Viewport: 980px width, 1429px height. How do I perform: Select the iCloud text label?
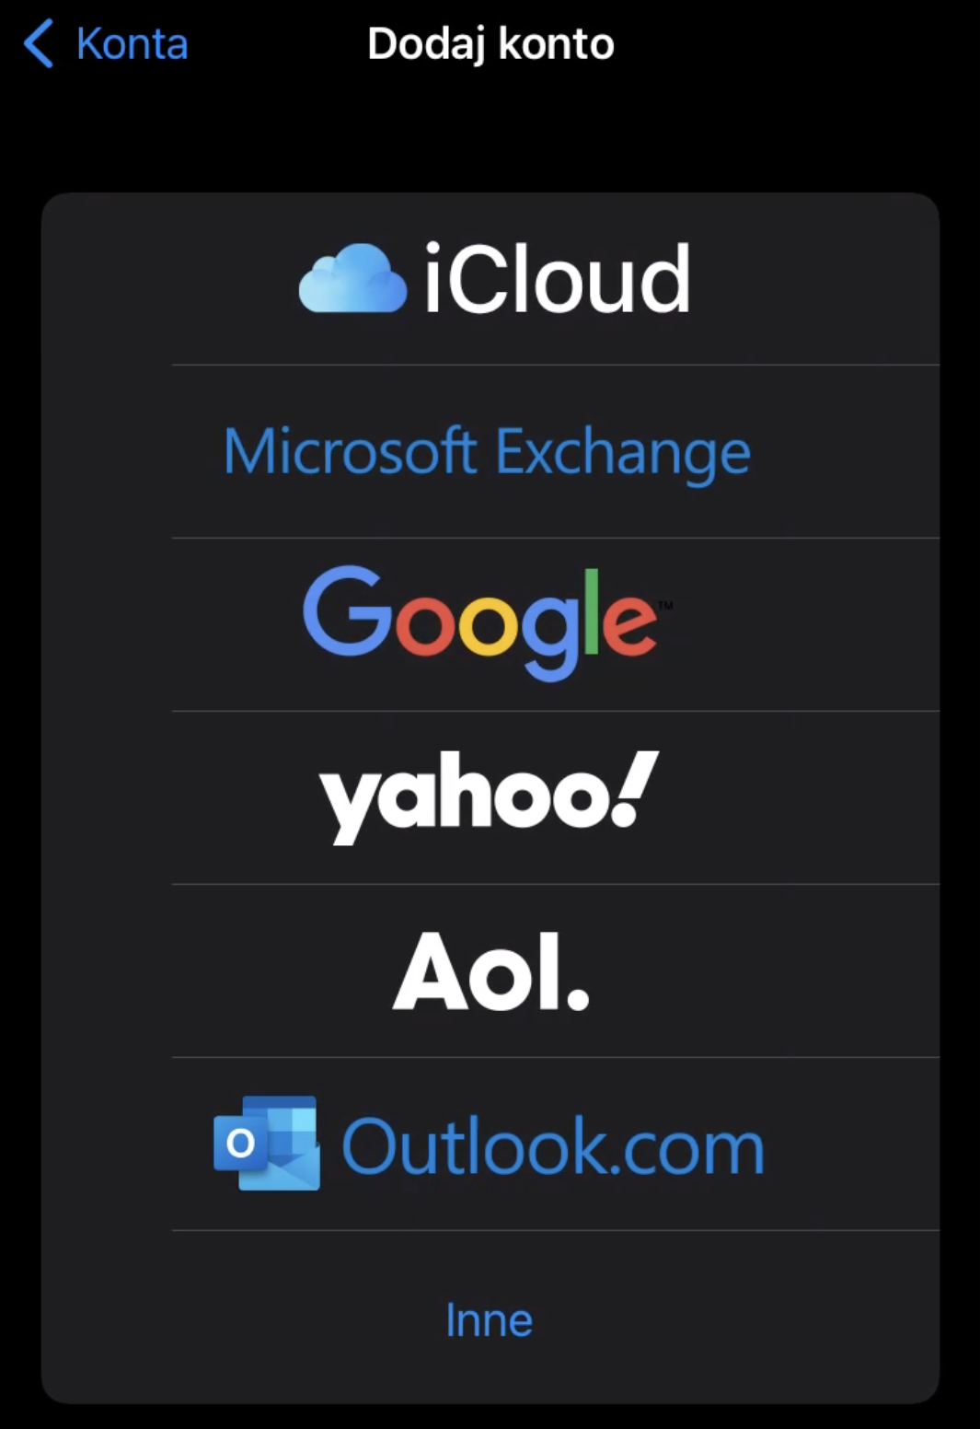(557, 278)
